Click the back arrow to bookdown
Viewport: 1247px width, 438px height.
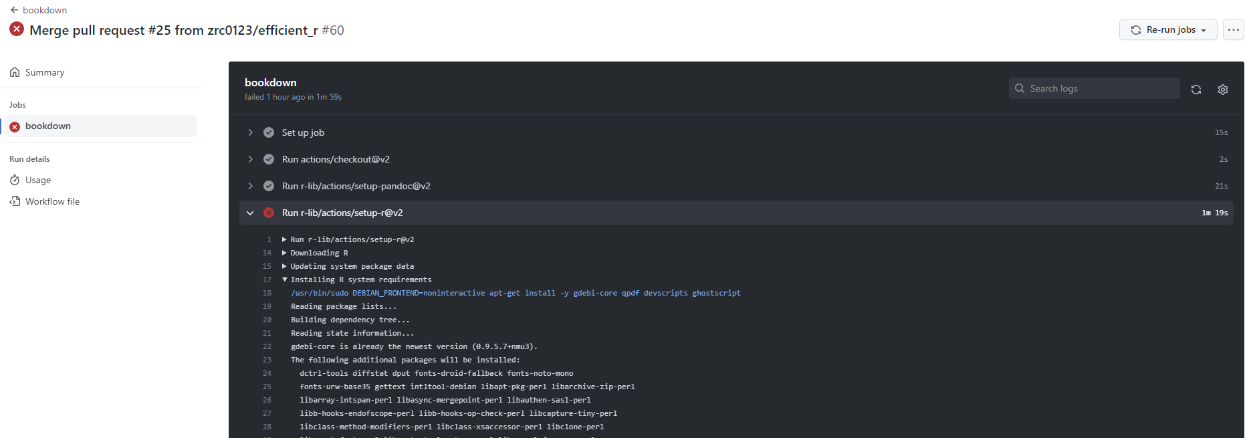pos(14,10)
